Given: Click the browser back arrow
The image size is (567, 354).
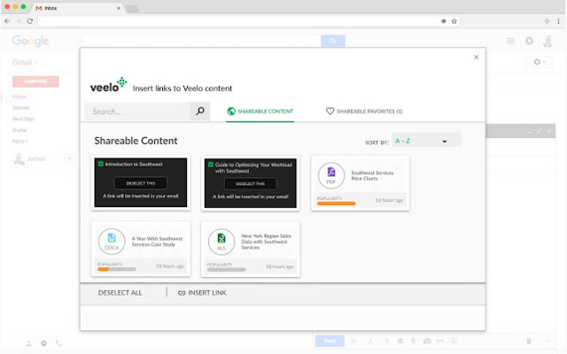Looking at the screenshot, I should click(7, 21).
